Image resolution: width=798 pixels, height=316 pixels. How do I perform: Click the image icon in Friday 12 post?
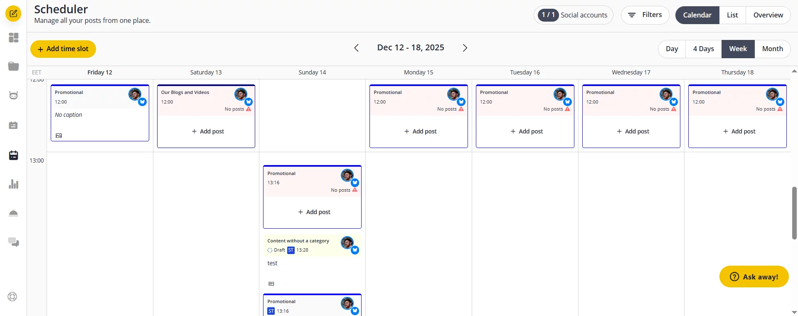(59, 136)
